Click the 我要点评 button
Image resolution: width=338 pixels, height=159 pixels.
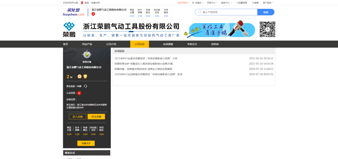86,144
